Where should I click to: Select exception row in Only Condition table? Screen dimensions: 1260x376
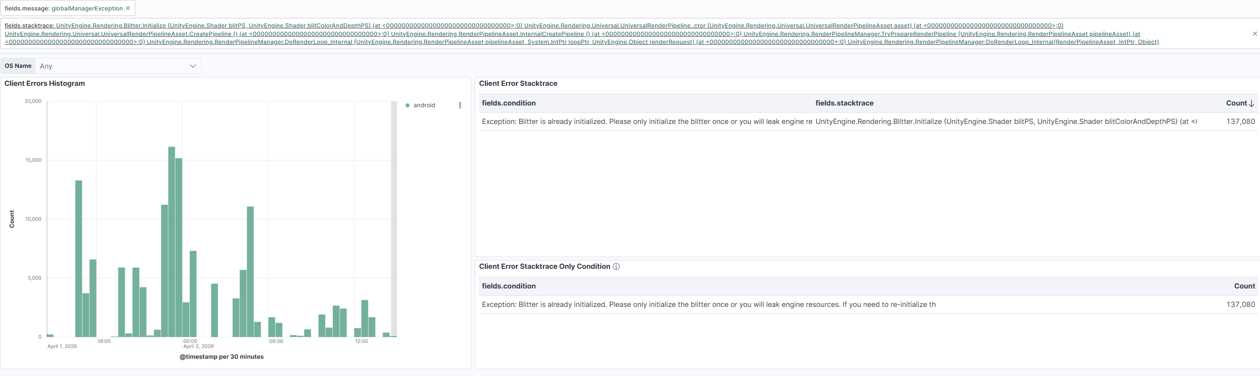[x=709, y=305]
